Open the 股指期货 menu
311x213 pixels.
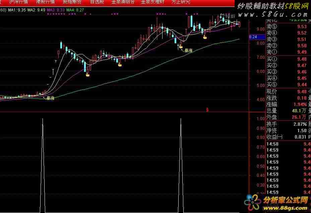(72, 2)
